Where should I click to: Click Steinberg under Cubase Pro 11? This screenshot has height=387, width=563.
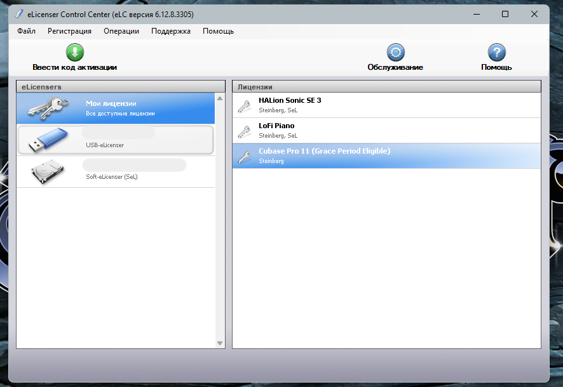click(271, 161)
